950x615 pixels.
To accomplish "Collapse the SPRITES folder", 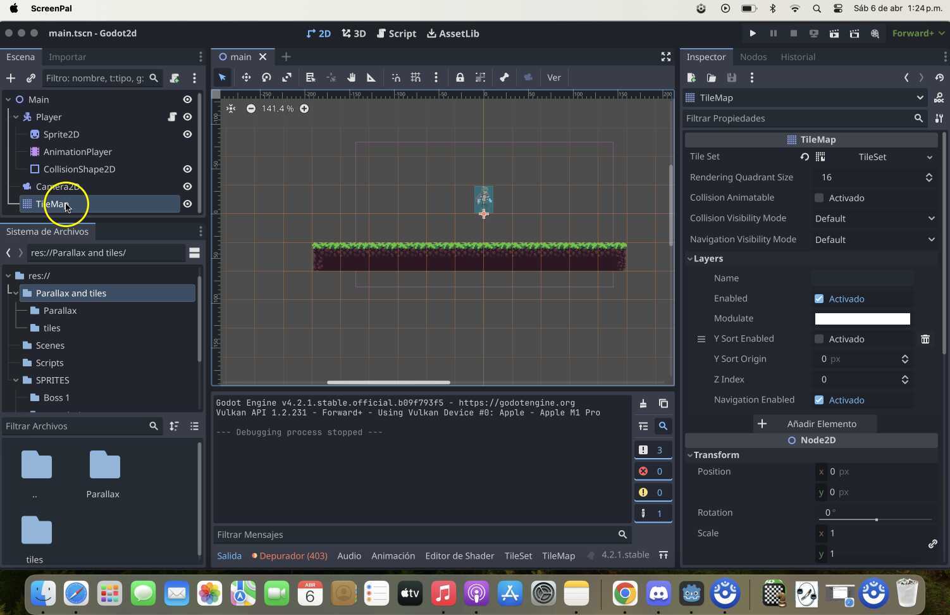I will point(16,380).
